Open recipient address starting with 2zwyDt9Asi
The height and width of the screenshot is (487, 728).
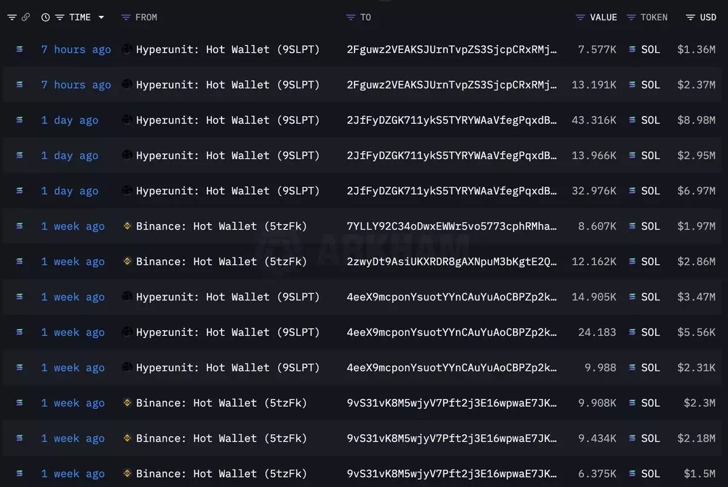pyautogui.click(x=451, y=262)
